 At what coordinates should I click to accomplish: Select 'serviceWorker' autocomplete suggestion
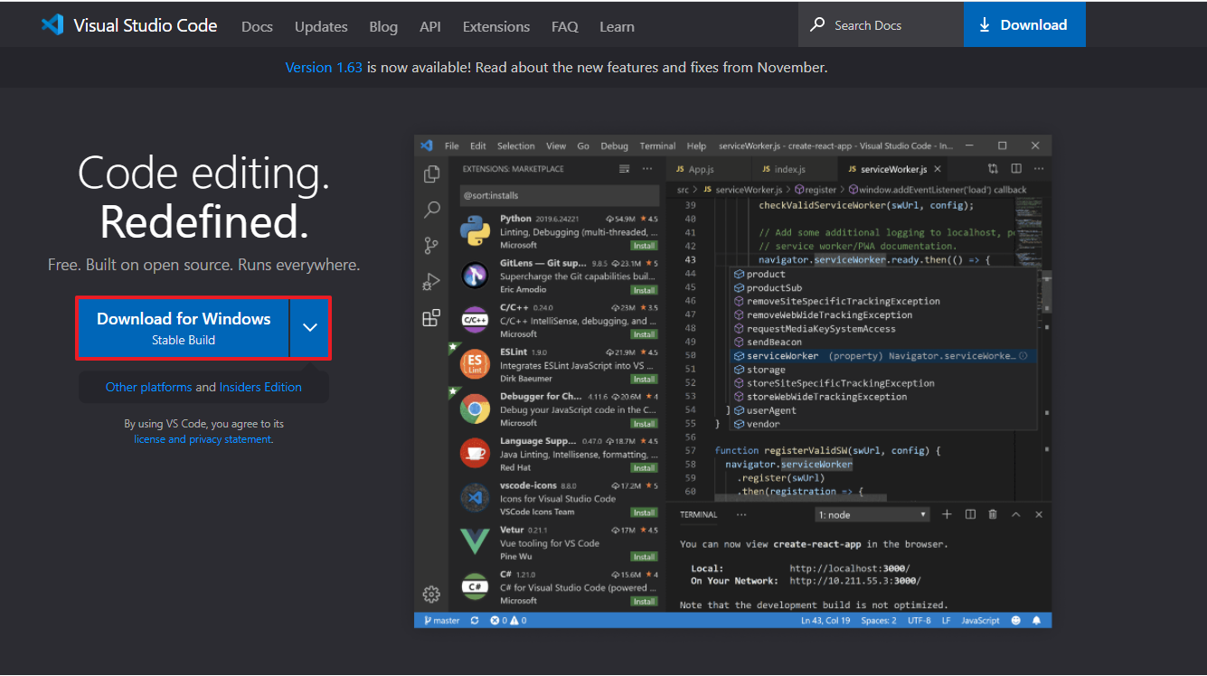[x=884, y=356]
